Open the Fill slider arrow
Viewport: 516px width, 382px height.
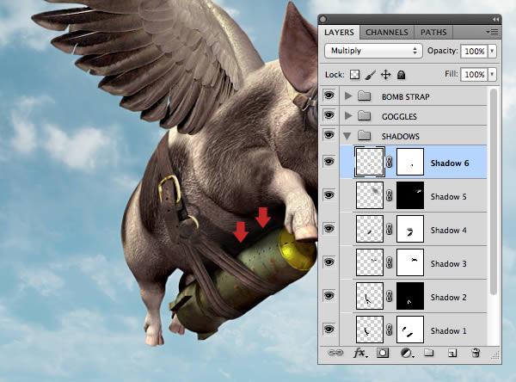492,75
